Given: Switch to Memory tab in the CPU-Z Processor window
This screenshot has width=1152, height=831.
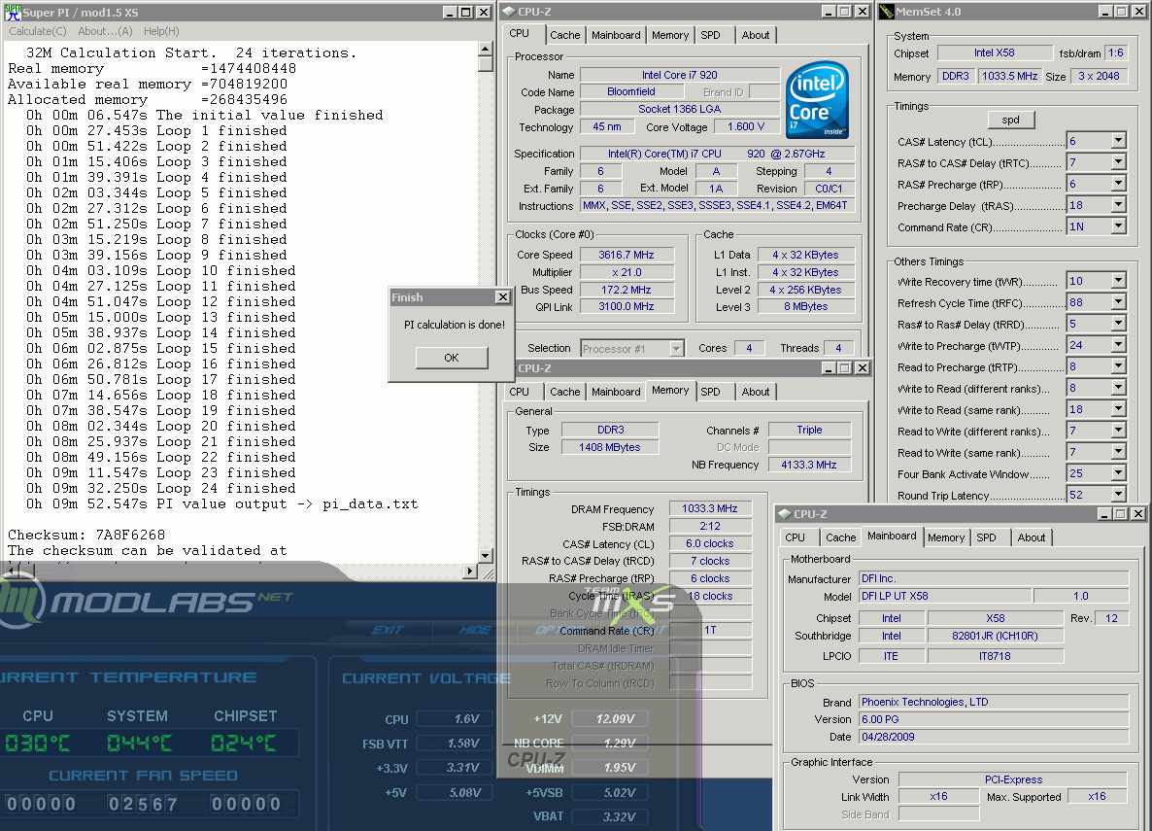Looking at the screenshot, I should click(670, 35).
